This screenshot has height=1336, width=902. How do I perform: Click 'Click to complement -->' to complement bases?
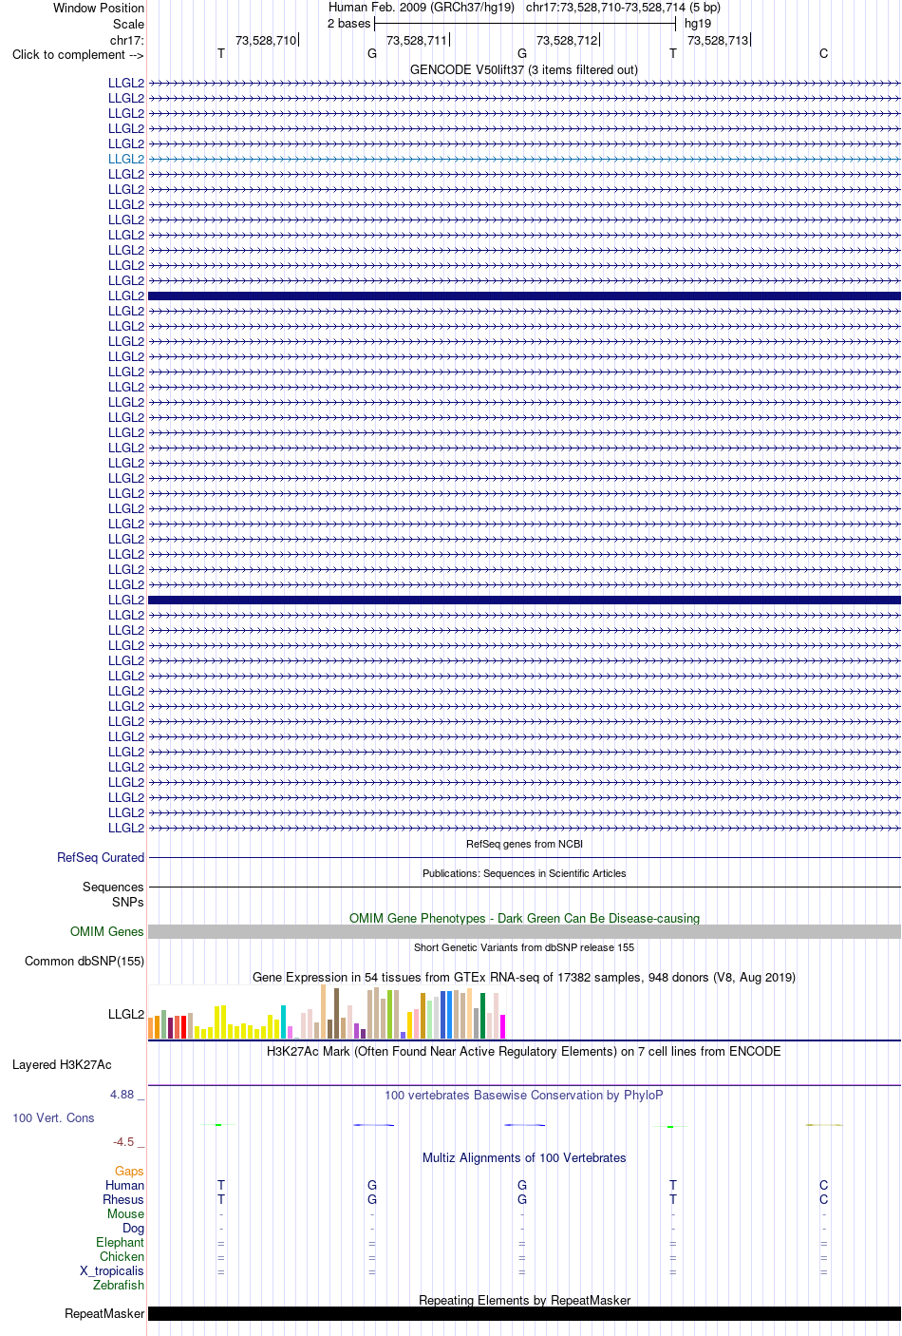(x=78, y=54)
